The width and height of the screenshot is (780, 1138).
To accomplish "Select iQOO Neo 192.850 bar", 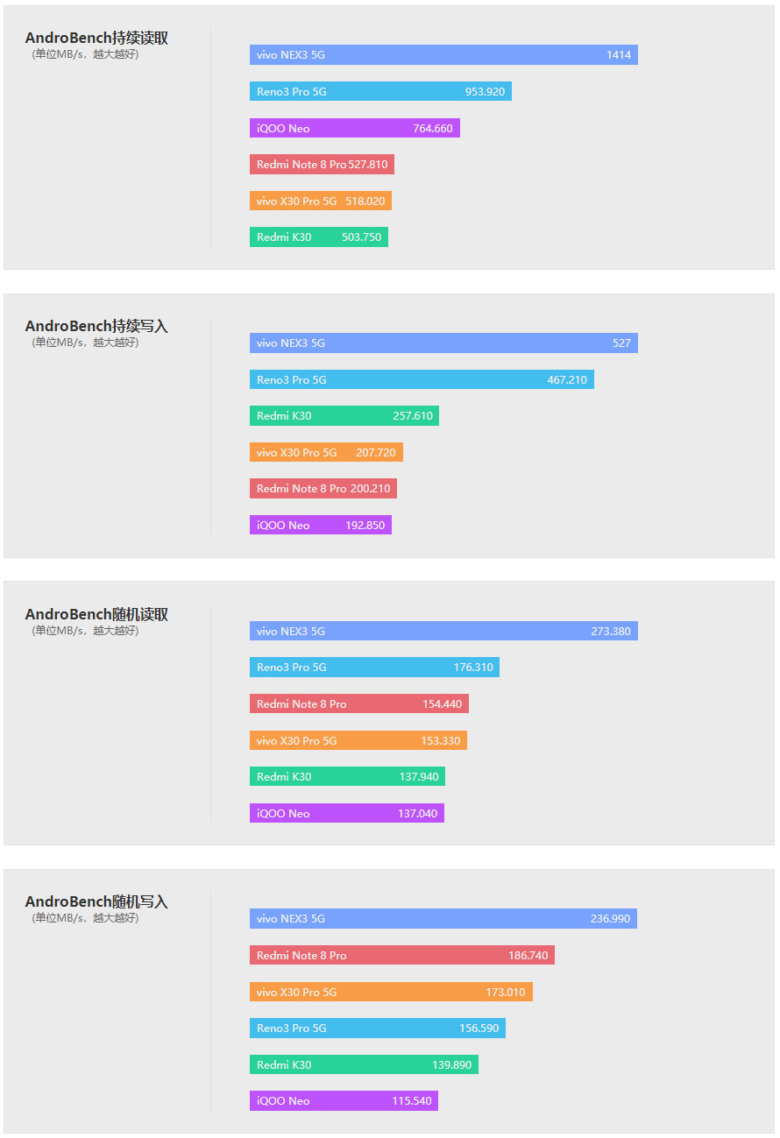I will (320, 525).
